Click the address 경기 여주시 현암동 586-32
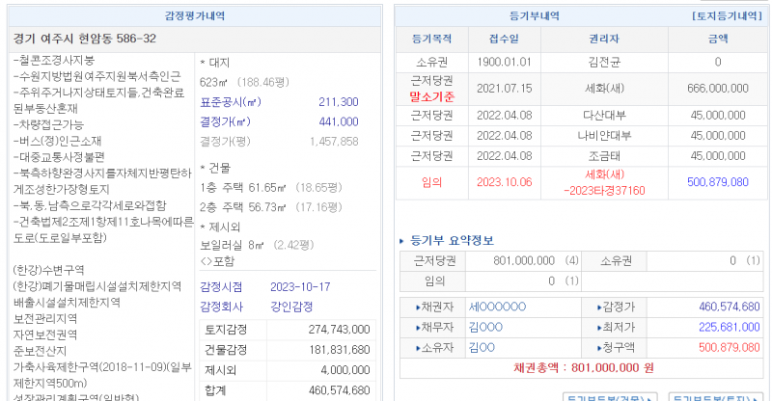Screen dimensions: 772x401 [85, 39]
